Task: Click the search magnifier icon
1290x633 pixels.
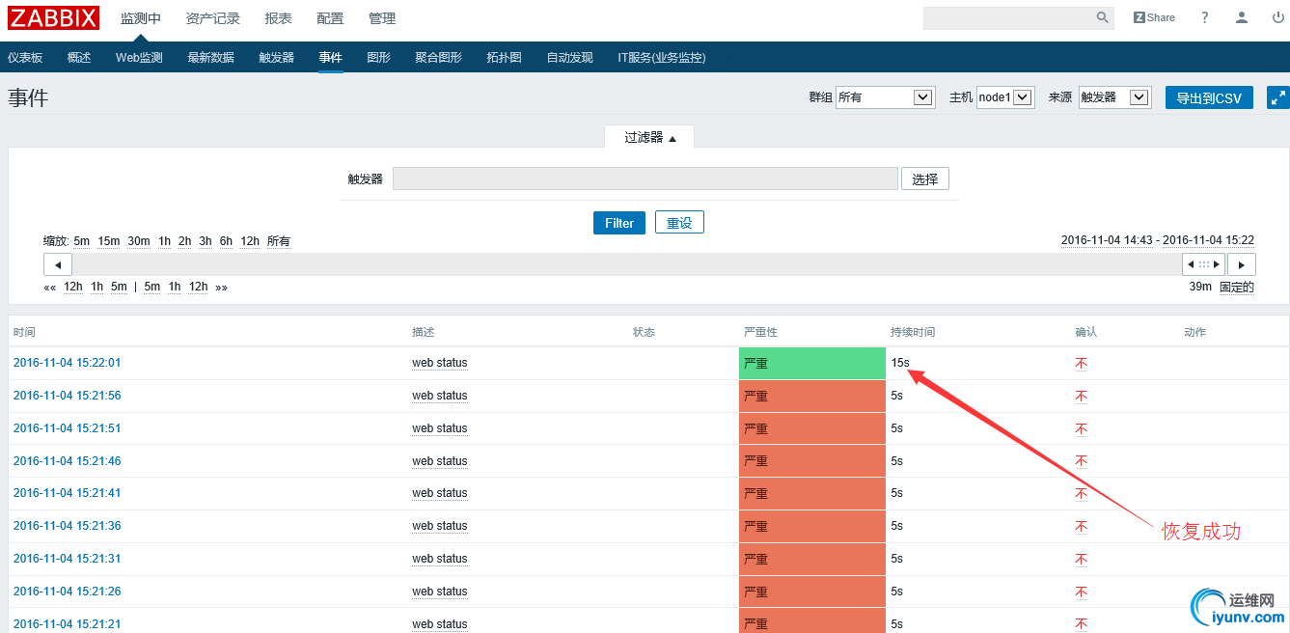Action: (x=1103, y=18)
